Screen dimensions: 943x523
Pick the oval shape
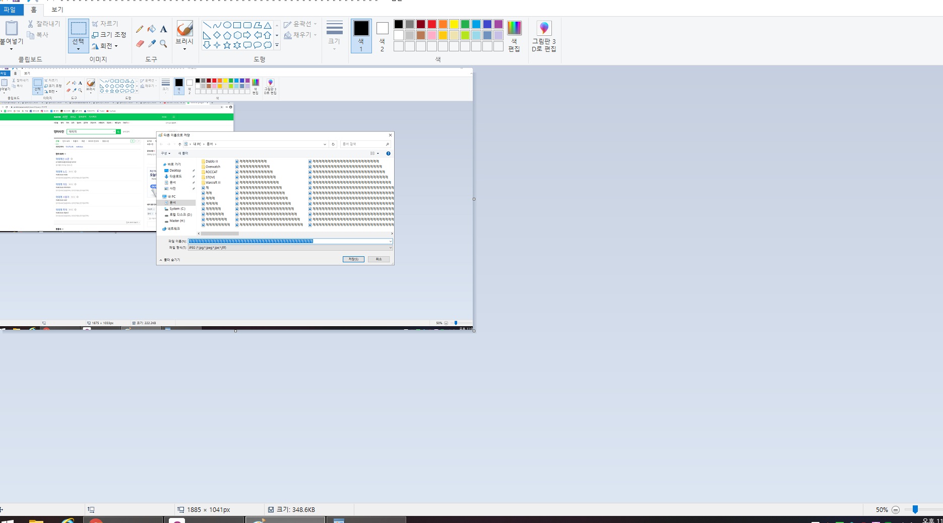(227, 25)
